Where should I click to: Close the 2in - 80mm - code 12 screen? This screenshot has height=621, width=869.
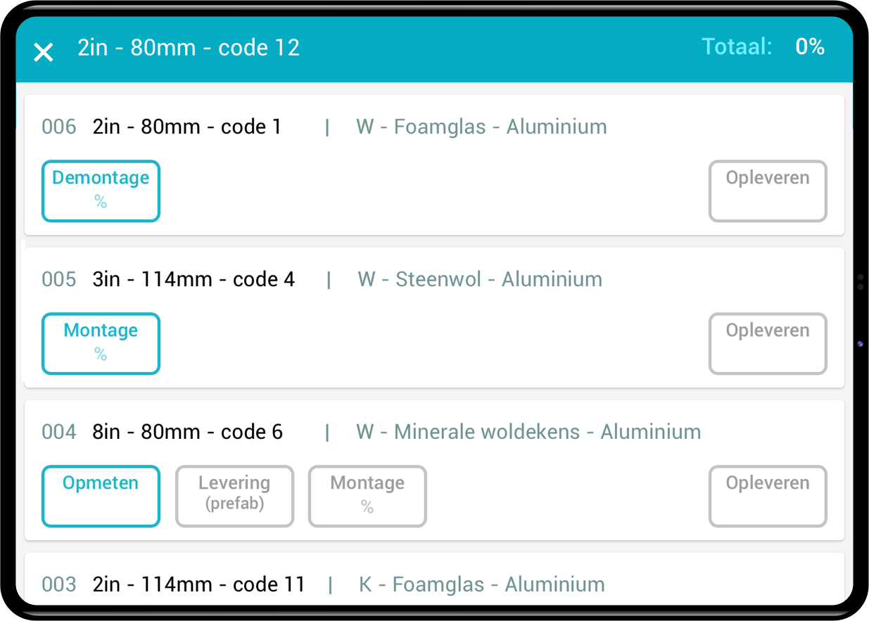(44, 52)
